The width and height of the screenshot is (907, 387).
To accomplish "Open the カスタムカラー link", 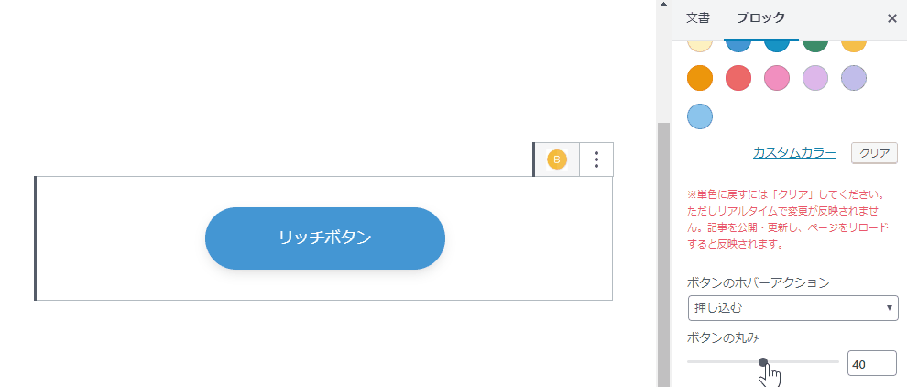I will click(794, 153).
